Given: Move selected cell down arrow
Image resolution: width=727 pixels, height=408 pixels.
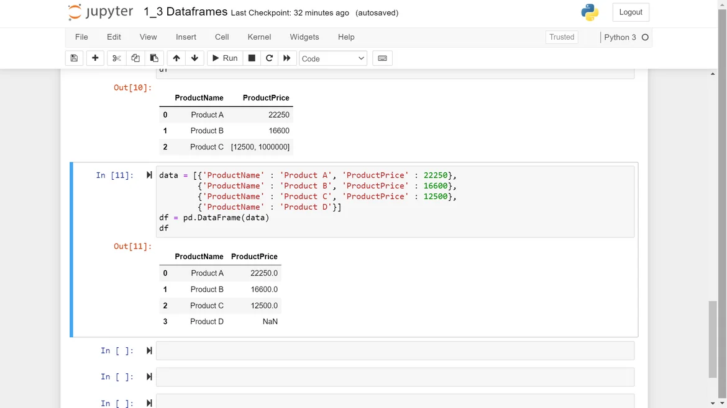Looking at the screenshot, I should coord(194,58).
